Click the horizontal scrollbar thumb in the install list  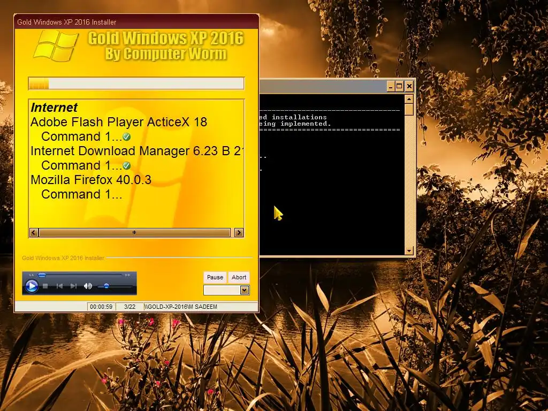tap(134, 232)
